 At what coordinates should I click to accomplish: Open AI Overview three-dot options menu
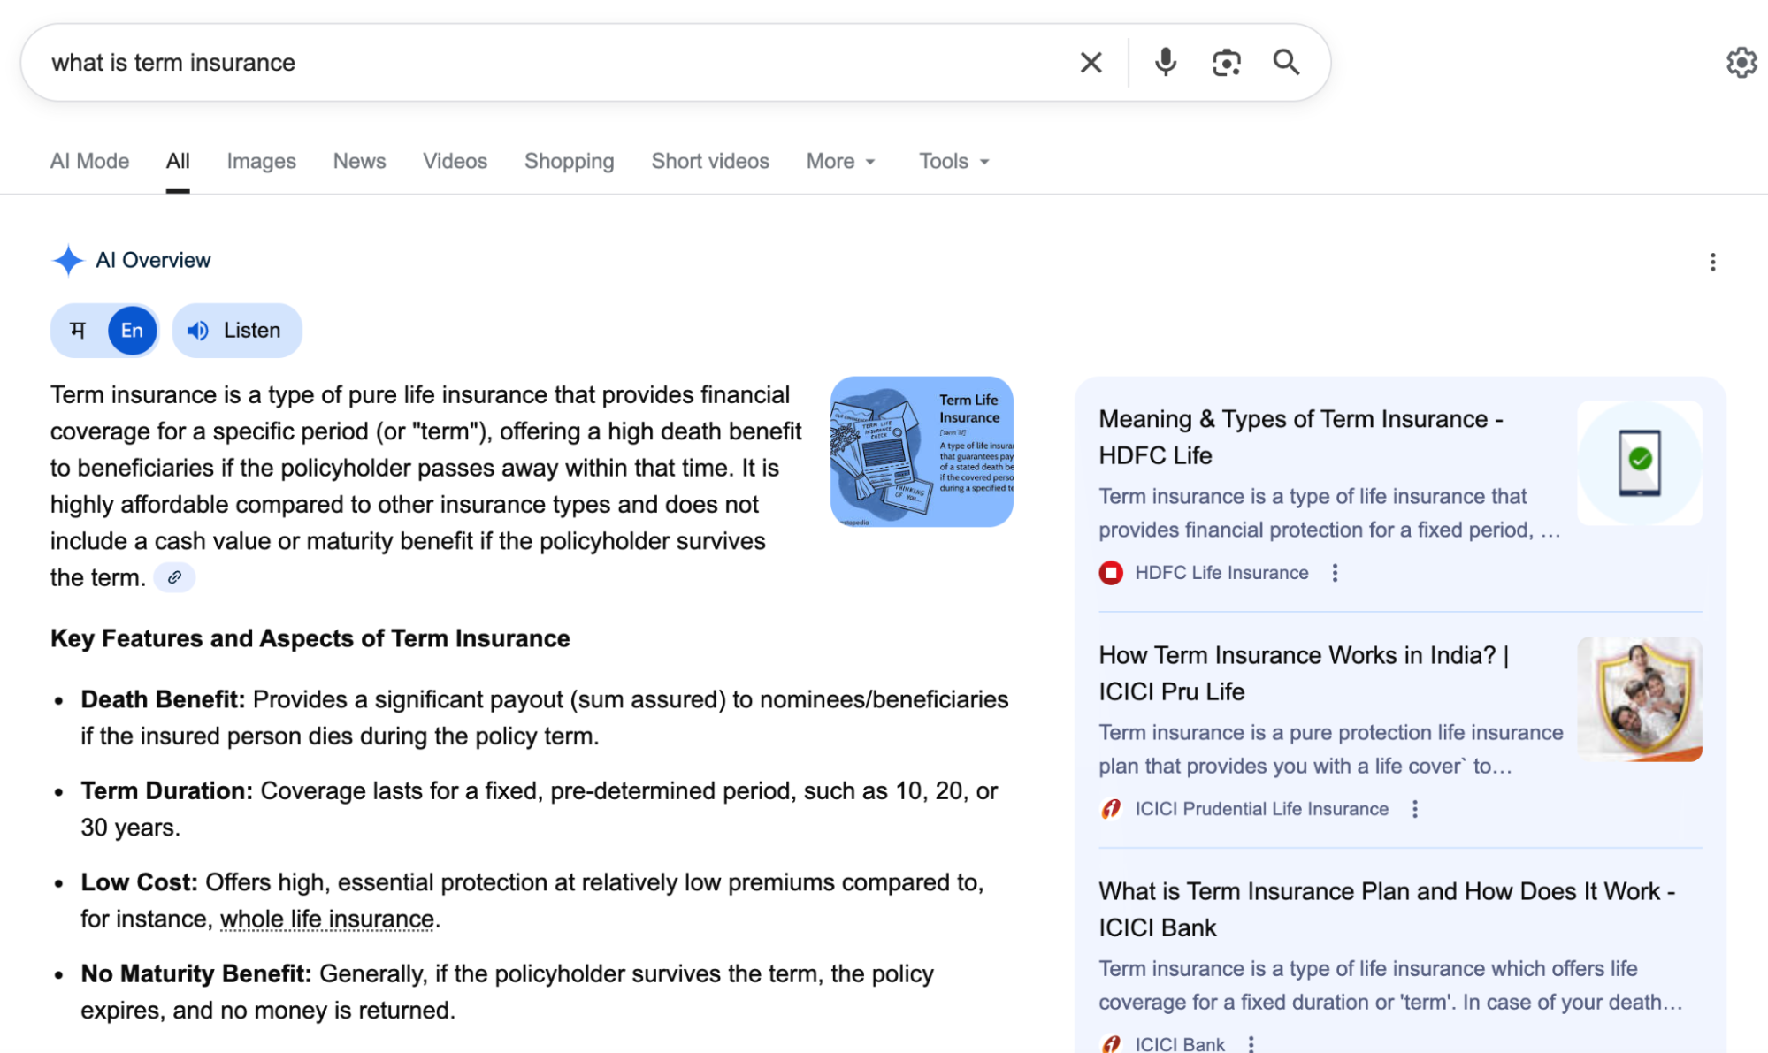click(1712, 262)
